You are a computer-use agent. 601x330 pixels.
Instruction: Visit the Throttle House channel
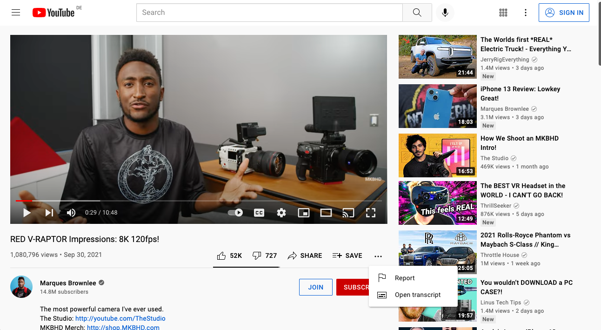pyautogui.click(x=500, y=255)
